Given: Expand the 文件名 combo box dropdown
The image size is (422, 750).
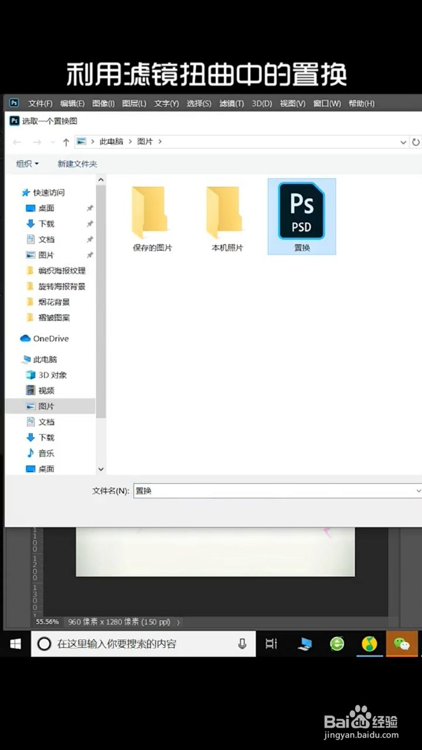Looking at the screenshot, I should coord(418,491).
